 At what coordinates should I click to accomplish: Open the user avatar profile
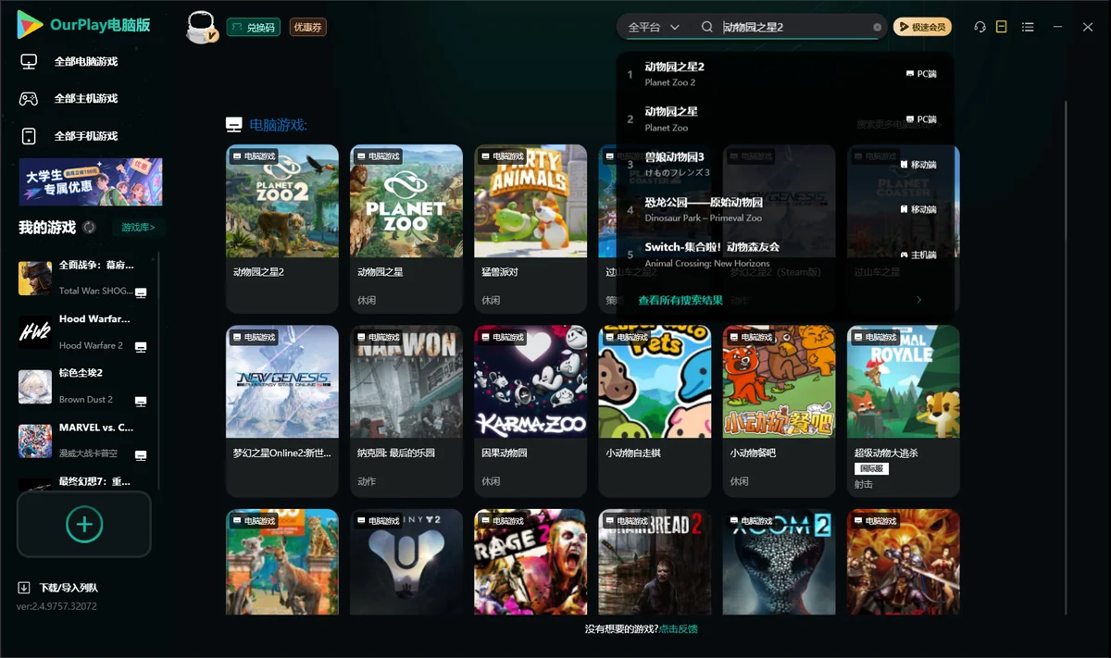click(x=203, y=28)
